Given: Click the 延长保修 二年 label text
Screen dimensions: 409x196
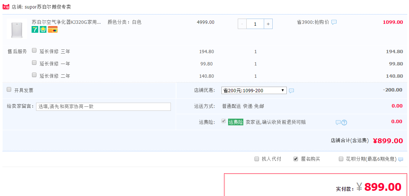Looking at the screenshot, I should (x=55, y=76).
